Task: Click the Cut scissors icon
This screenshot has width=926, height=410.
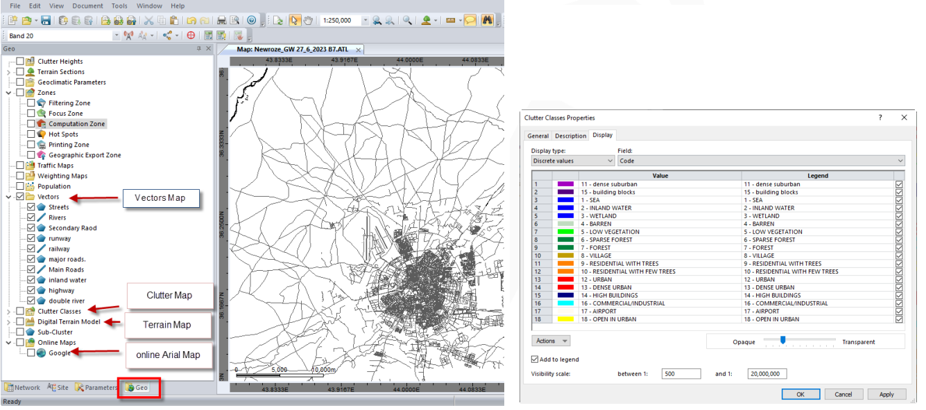Action: tap(148, 21)
